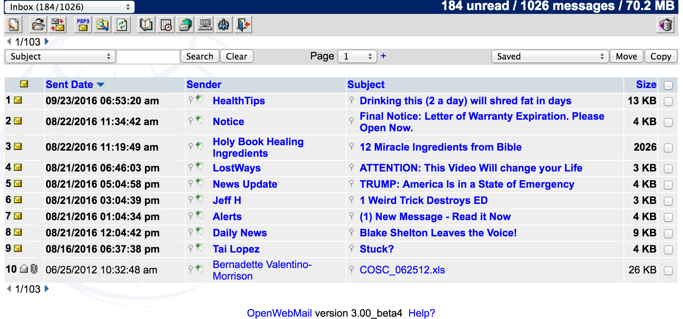Open the address book icon
683x319 pixels.
146,25
